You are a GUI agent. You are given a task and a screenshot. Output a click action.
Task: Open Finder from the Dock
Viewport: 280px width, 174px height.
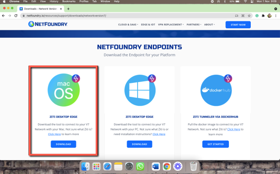[x=85, y=167]
